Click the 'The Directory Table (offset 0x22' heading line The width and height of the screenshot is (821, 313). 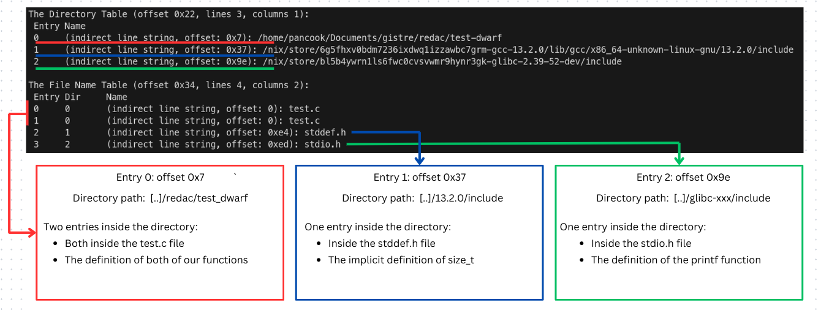click(x=169, y=14)
